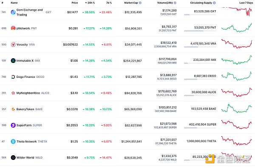Open the Theta Network 7-day chart
This screenshot has width=255, height=168.
click(x=237, y=141)
